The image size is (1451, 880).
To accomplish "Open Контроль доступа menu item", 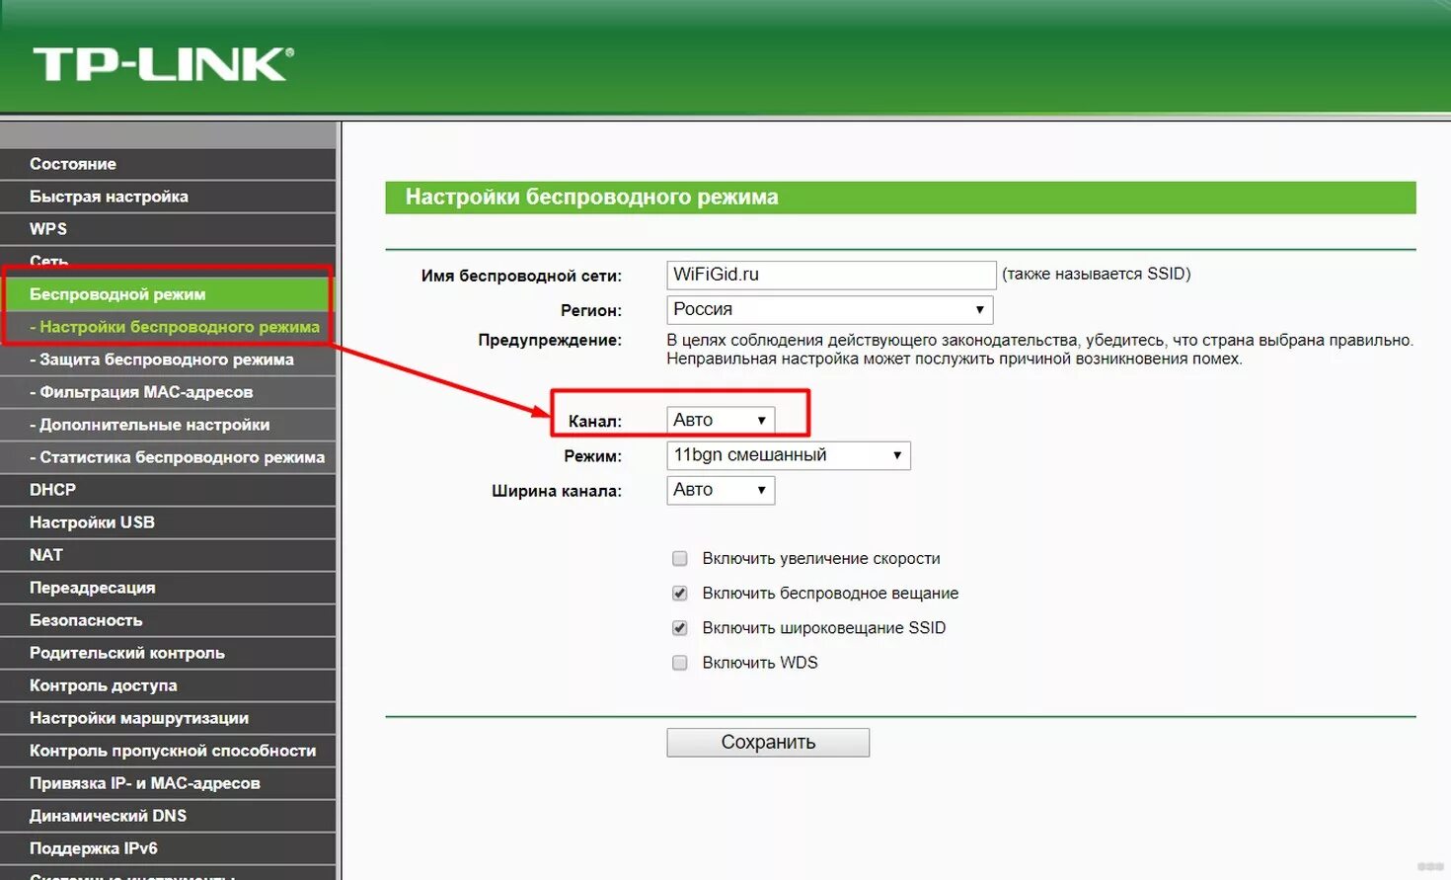I will click(x=168, y=685).
